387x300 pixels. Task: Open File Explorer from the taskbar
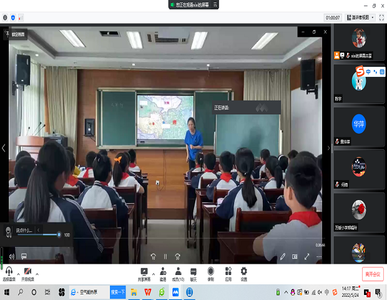click(x=134, y=292)
